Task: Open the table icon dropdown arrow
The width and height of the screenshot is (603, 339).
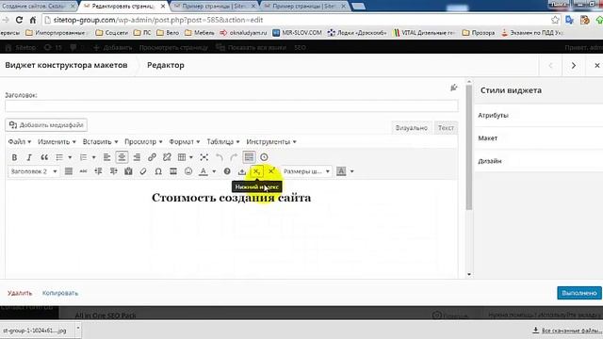Action: (191, 157)
